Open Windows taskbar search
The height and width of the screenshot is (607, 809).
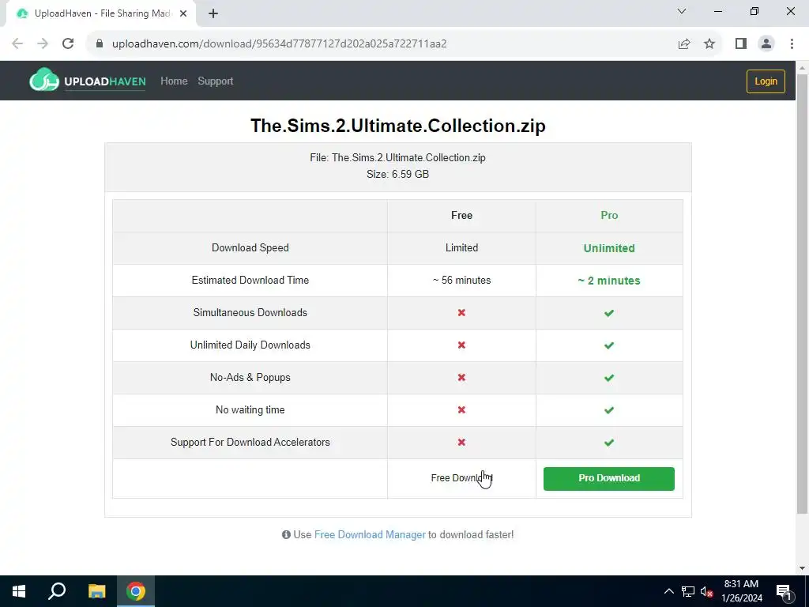pos(57,591)
